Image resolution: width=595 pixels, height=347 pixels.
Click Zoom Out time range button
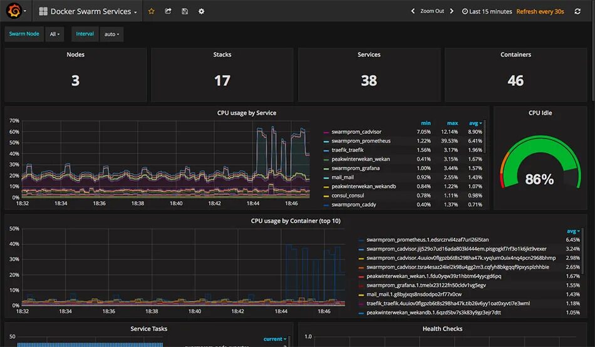coord(432,11)
